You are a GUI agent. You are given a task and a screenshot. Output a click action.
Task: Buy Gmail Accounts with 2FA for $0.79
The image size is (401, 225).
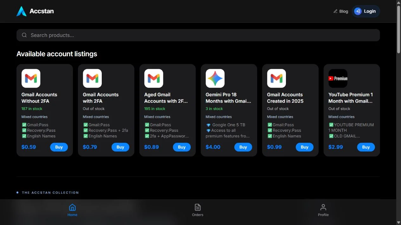[120, 147]
